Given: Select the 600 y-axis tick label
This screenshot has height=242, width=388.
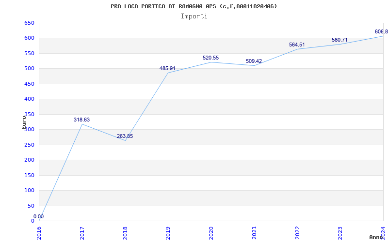Looking at the screenshot, I should (x=29, y=38).
